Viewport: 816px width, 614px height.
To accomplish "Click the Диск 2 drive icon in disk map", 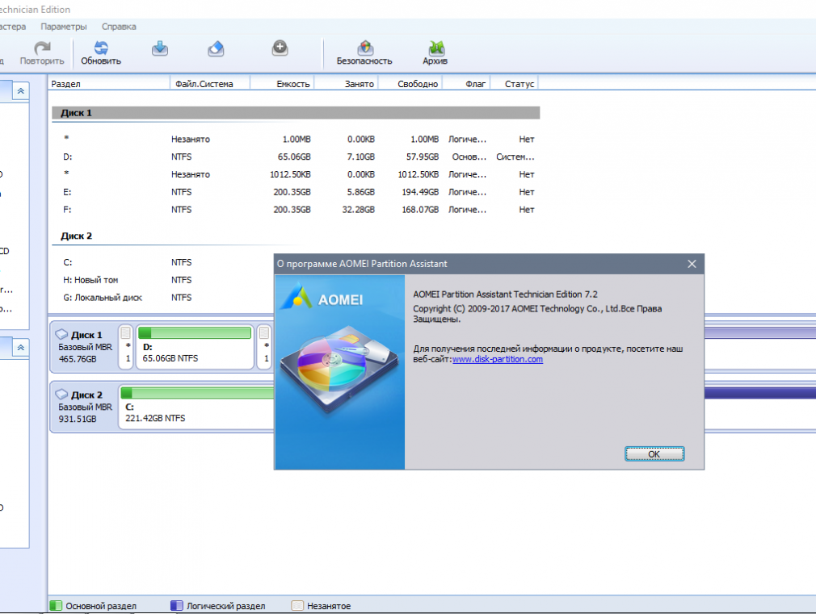I will (62, 394).
